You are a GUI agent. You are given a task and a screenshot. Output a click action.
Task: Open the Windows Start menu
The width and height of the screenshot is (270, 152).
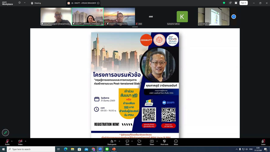[3, 149]
